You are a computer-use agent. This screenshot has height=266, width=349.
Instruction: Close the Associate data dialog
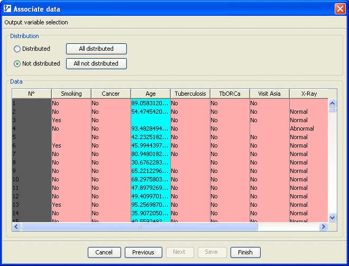340,9
